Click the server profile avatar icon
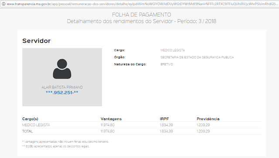This screenshot has width=279, height=158. point(62,69)
